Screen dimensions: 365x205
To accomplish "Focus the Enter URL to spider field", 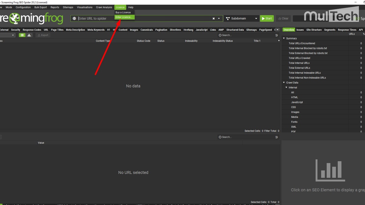I will [x=143, y=19].
